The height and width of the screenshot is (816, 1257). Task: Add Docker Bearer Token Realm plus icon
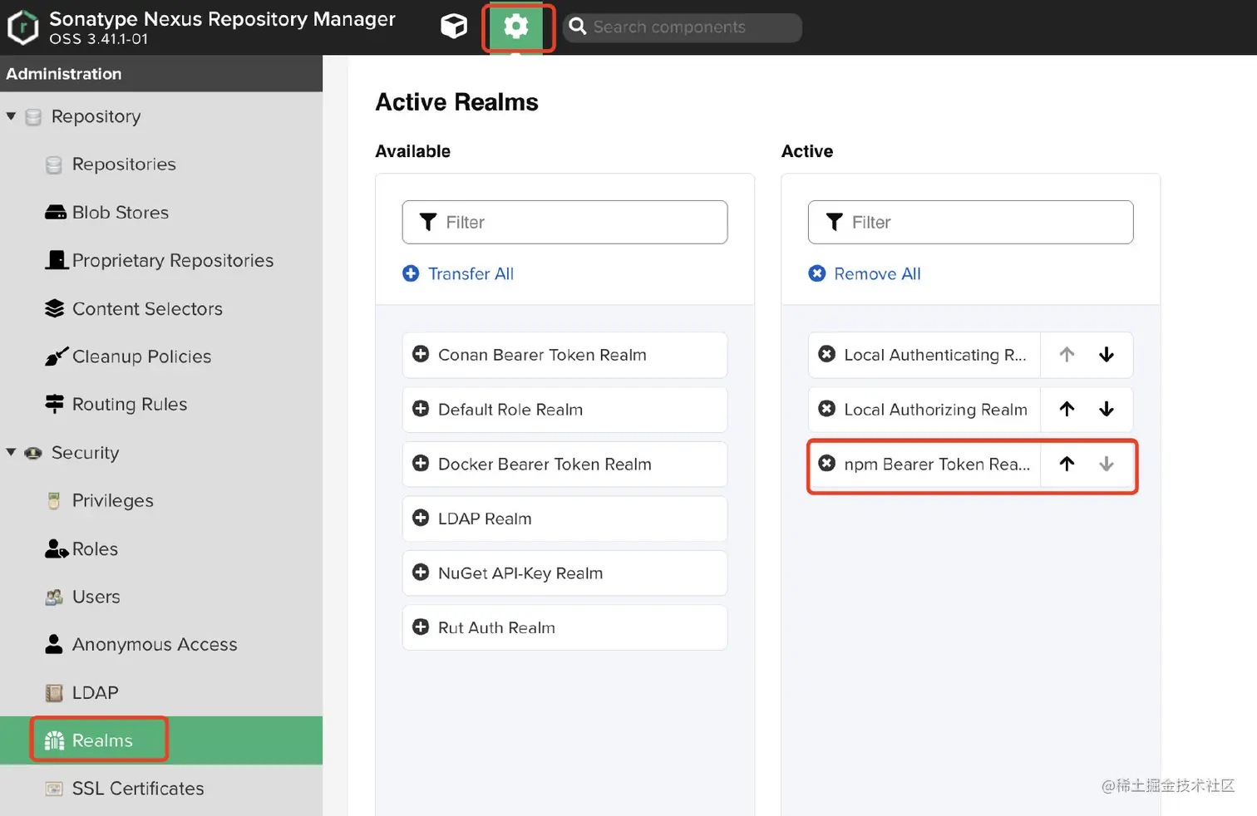click(421, 464)
